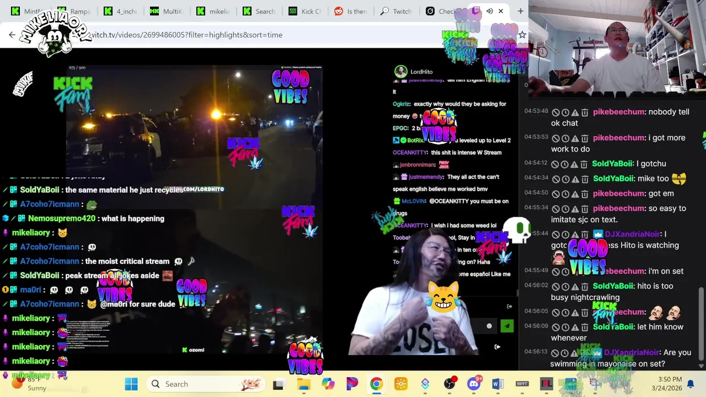706x397 pixels.
Task: Warn SoldYaBoii on the 'mike too' message
Action: click(x=575, y=179)
